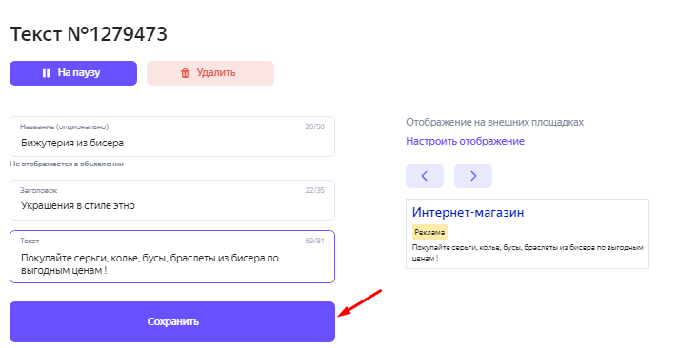
Task: Click the hint Не отображается в объявлении
Action: click(x=67, y=164)
